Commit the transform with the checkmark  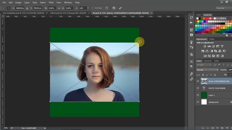coord(120,8)
